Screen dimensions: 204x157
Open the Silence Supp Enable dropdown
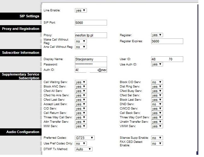(x=157, y=138)
